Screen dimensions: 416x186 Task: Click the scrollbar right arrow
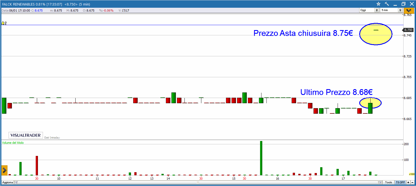coord(380,182)
